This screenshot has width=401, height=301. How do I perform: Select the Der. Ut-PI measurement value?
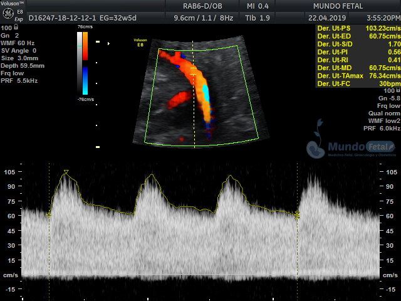[x=393, y=52]
